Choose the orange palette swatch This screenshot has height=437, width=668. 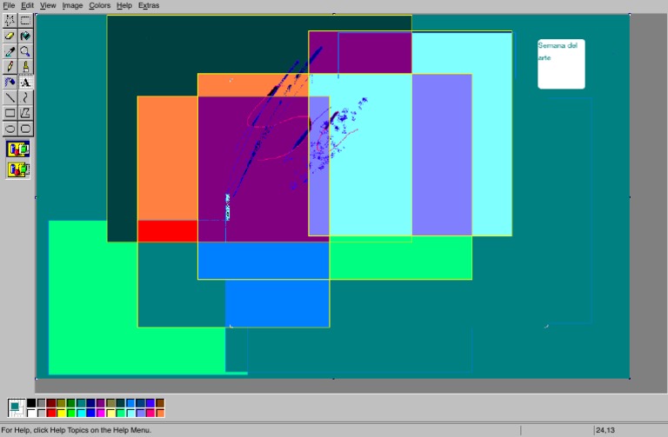click(160, 413)
